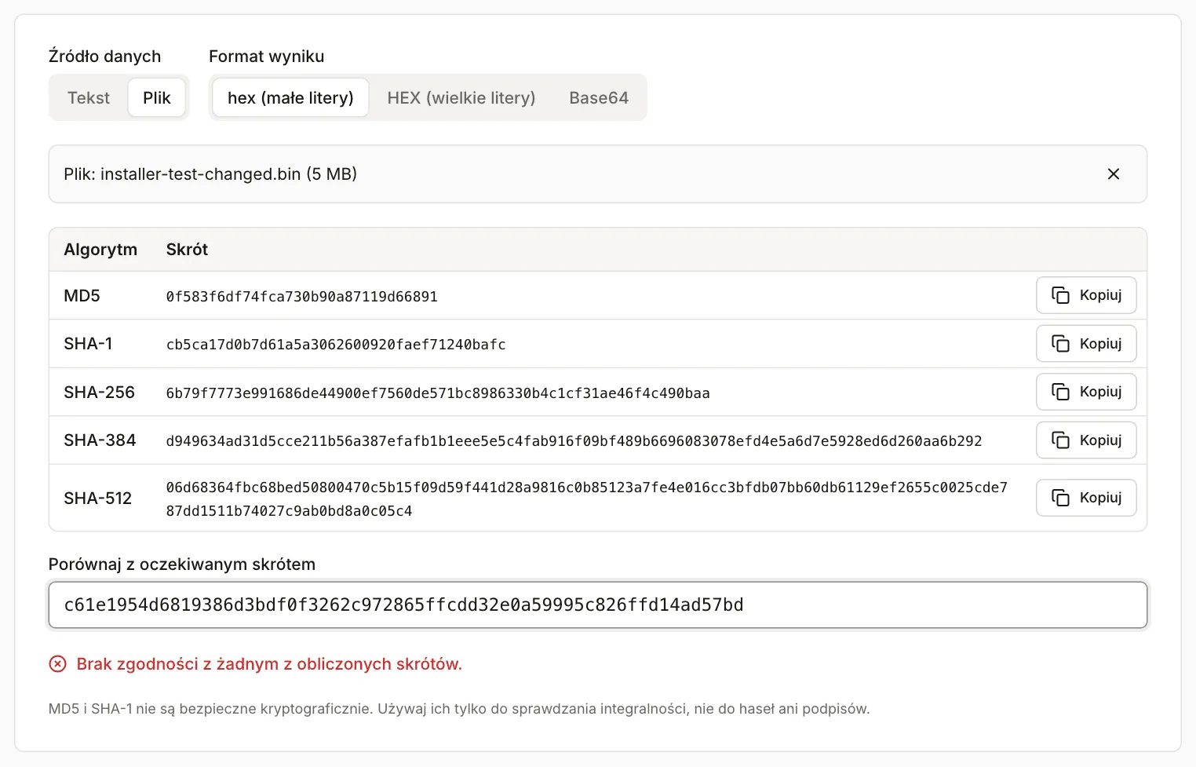
Task: Click the SHA-384 algorithm label
Action: pos(100,440)
